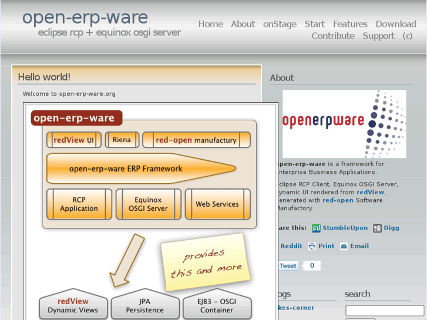This screenshot has width=427, height=320.
Task: Open the Hello world! post title
Action: [44, 77]
